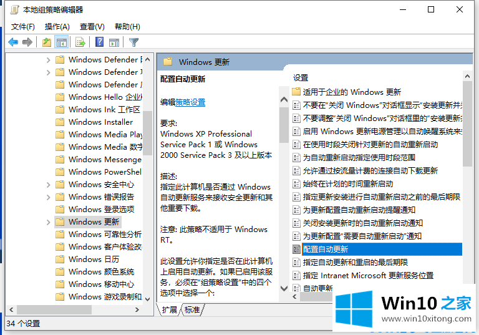Toggle the Show/Hide console tree icon
Screen dimensions: 479x335
61,42
